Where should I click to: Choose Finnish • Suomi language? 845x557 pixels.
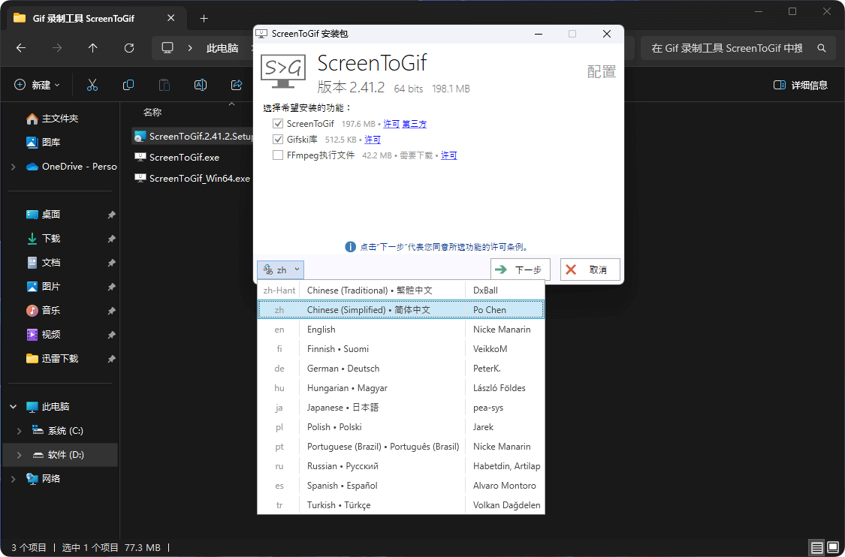(401, 349)
